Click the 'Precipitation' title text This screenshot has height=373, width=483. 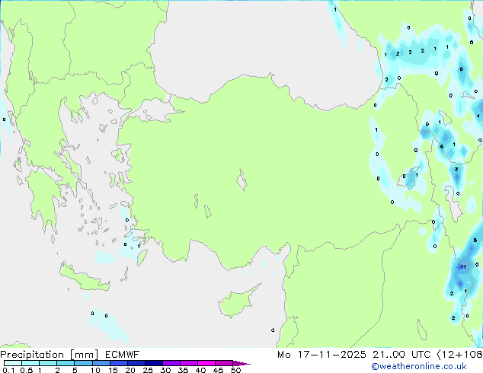tap(32, 355)
